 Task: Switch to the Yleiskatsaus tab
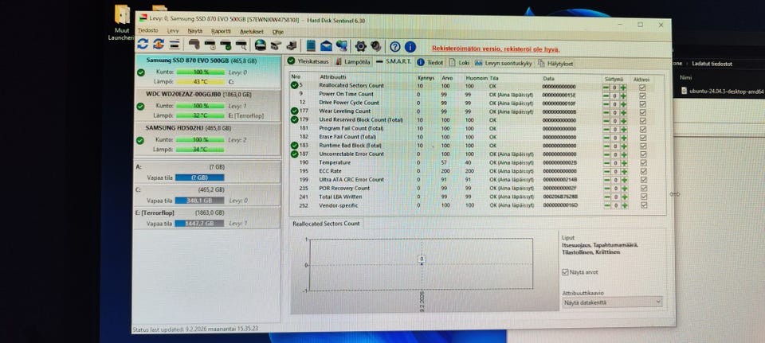point(308,61)
